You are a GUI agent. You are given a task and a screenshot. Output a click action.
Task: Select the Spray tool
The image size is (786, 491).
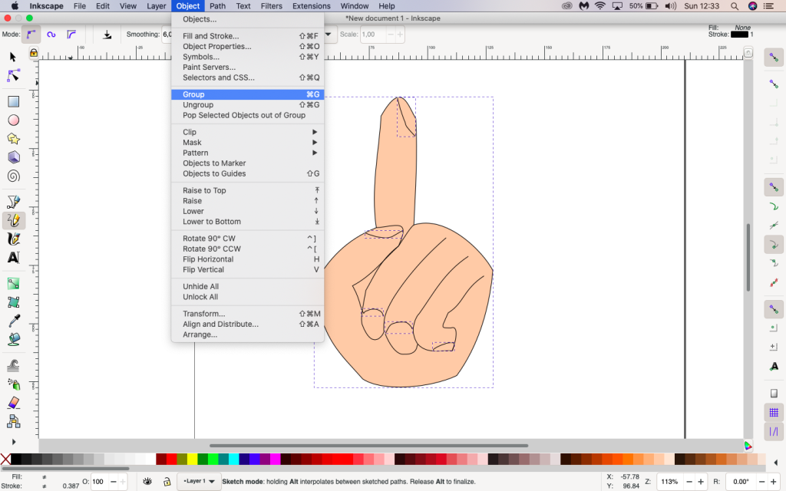pyautogui.click(x=14, y=384)
